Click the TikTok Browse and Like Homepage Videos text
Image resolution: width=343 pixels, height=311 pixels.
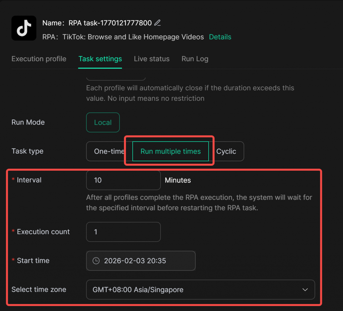pos(133,37)
